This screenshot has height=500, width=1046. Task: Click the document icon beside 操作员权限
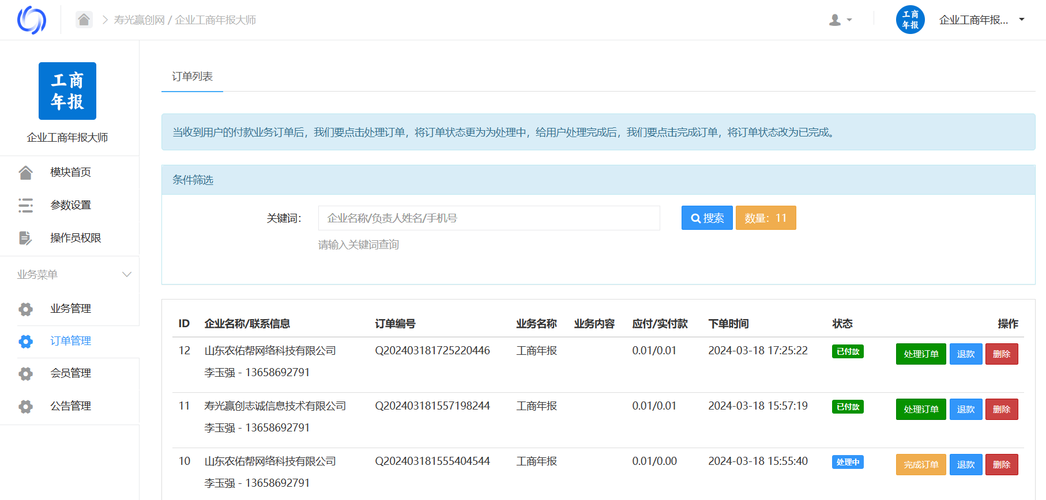coord(25,238)
